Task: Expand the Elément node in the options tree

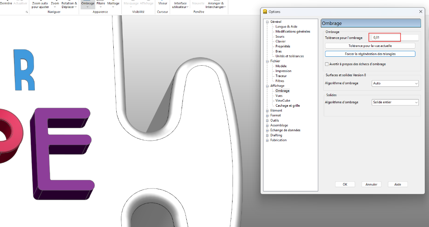Action: coord(267,111)
